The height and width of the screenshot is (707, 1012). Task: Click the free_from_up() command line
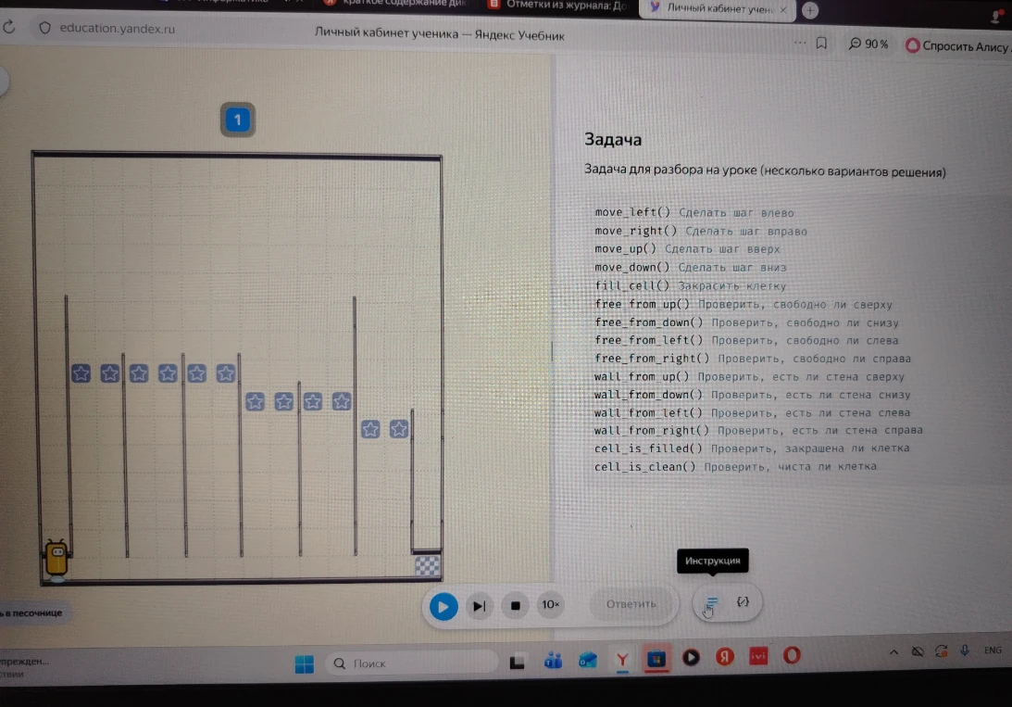[743, 304]
